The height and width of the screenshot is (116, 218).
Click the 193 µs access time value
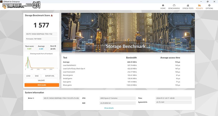177,85
